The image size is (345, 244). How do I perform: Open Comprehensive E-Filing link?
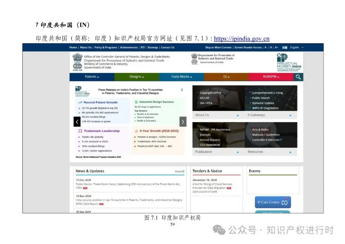point(267,93)
